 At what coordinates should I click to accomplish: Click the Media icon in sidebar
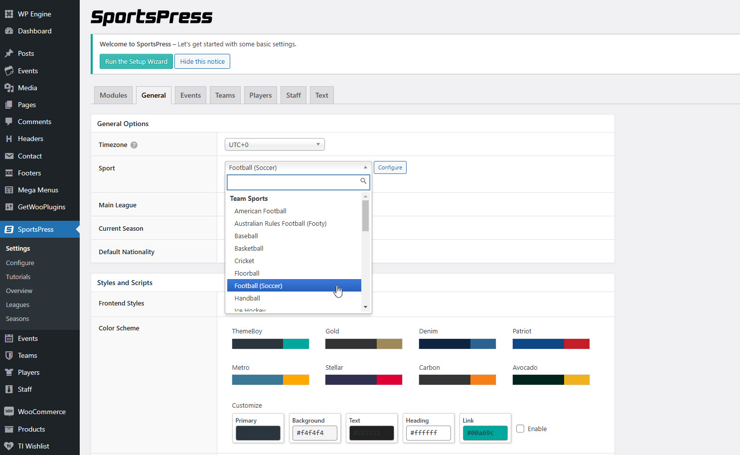[x=9, y=88]
